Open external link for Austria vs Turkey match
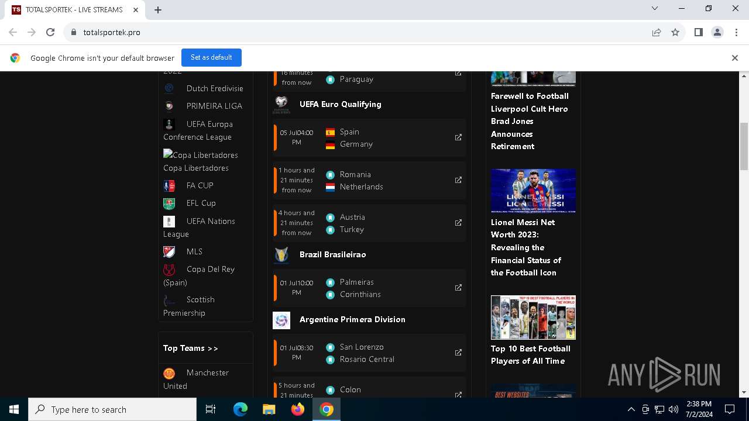The height and width of the screenshot is (421, 749). pyautogui.click(x=458, y=223)
